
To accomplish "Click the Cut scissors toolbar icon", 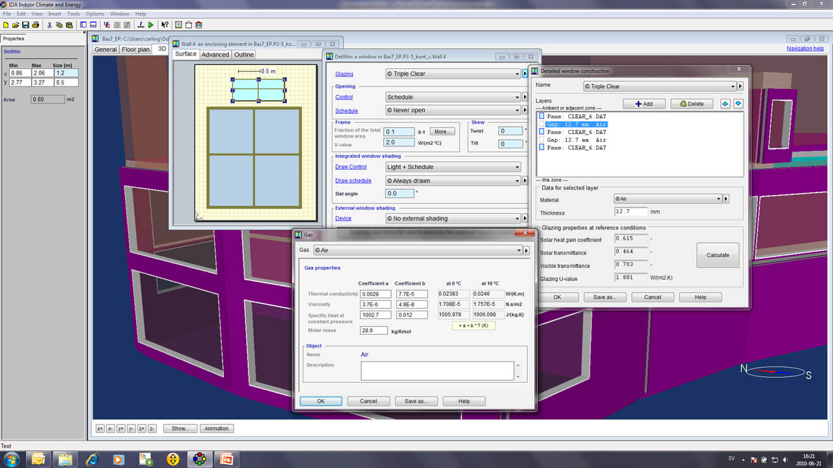I will [x=49, y=25].
